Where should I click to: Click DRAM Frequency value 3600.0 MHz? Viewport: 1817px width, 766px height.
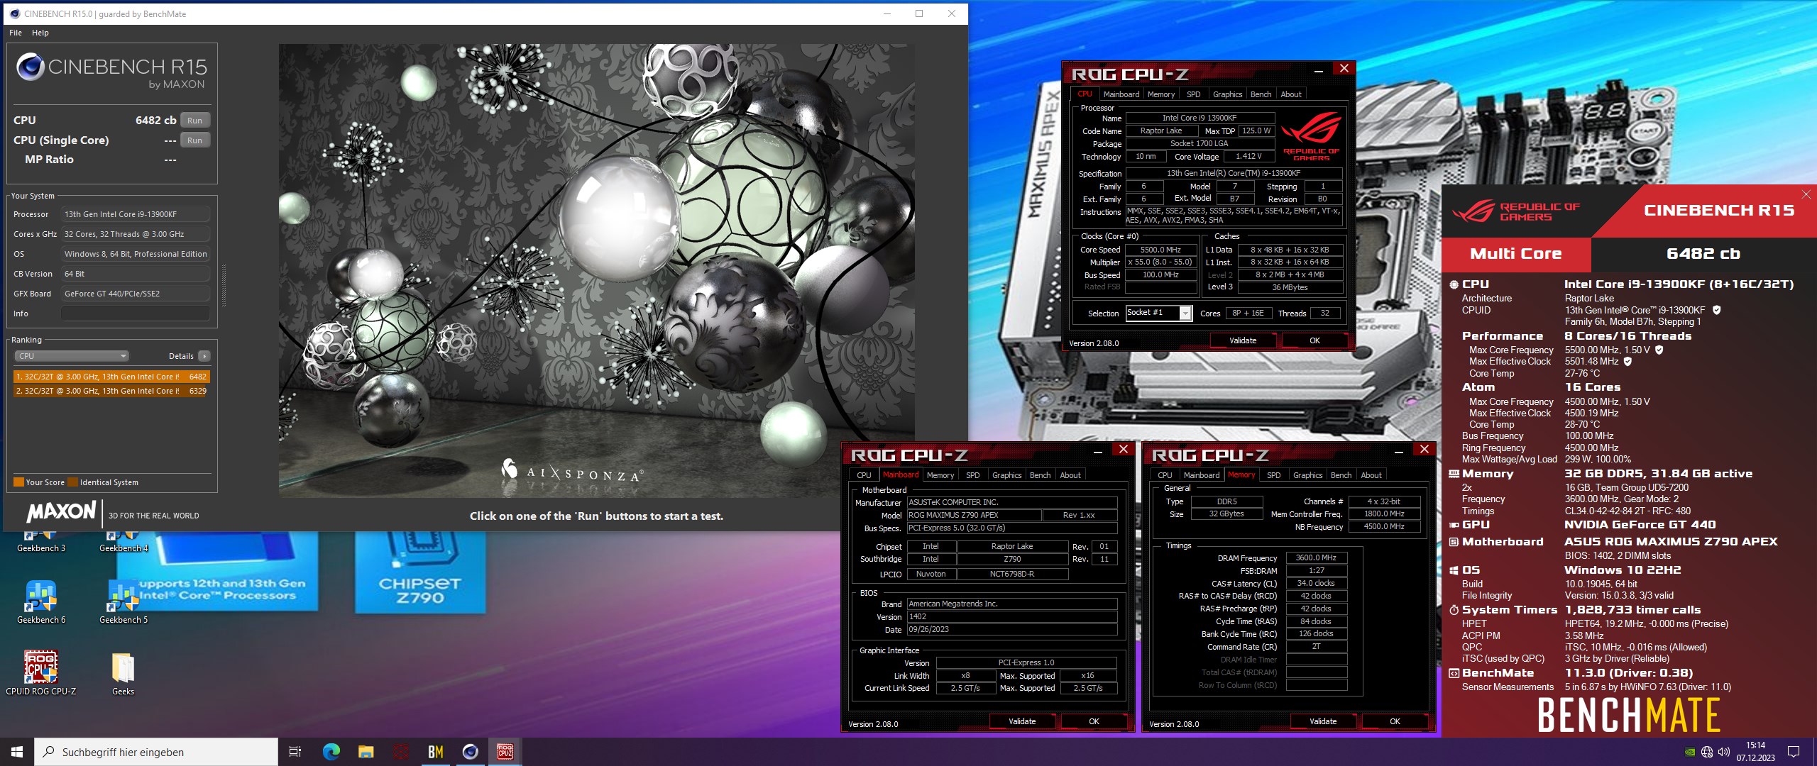(1316, 557)
